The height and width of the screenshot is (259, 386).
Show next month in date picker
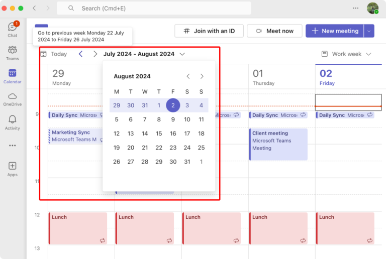coord(202,76)
